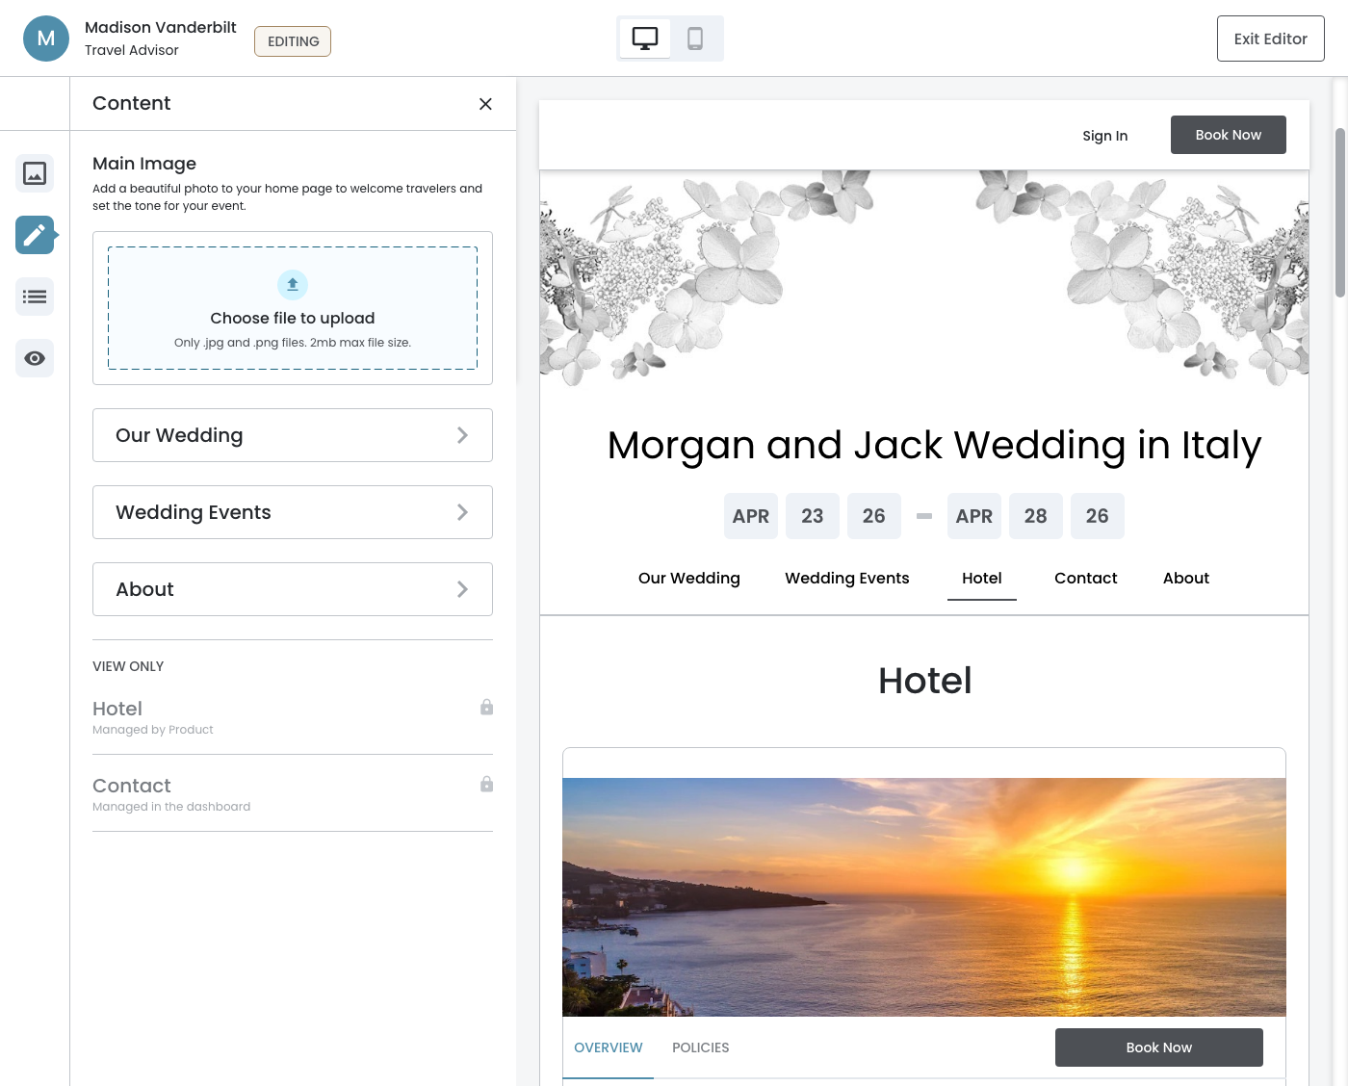This screenshot has width=1348, height=1086.
Task: Click the upload arrow icon
Action: pyautogui.click(x=293, y=285)
